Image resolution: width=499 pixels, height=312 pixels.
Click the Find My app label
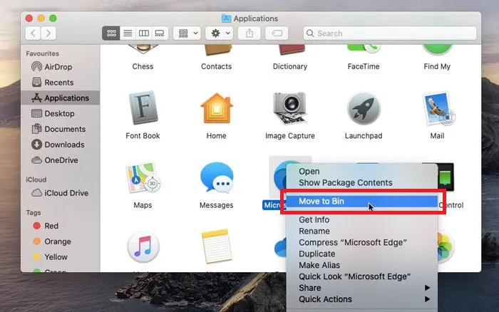[x=437, y=66]
